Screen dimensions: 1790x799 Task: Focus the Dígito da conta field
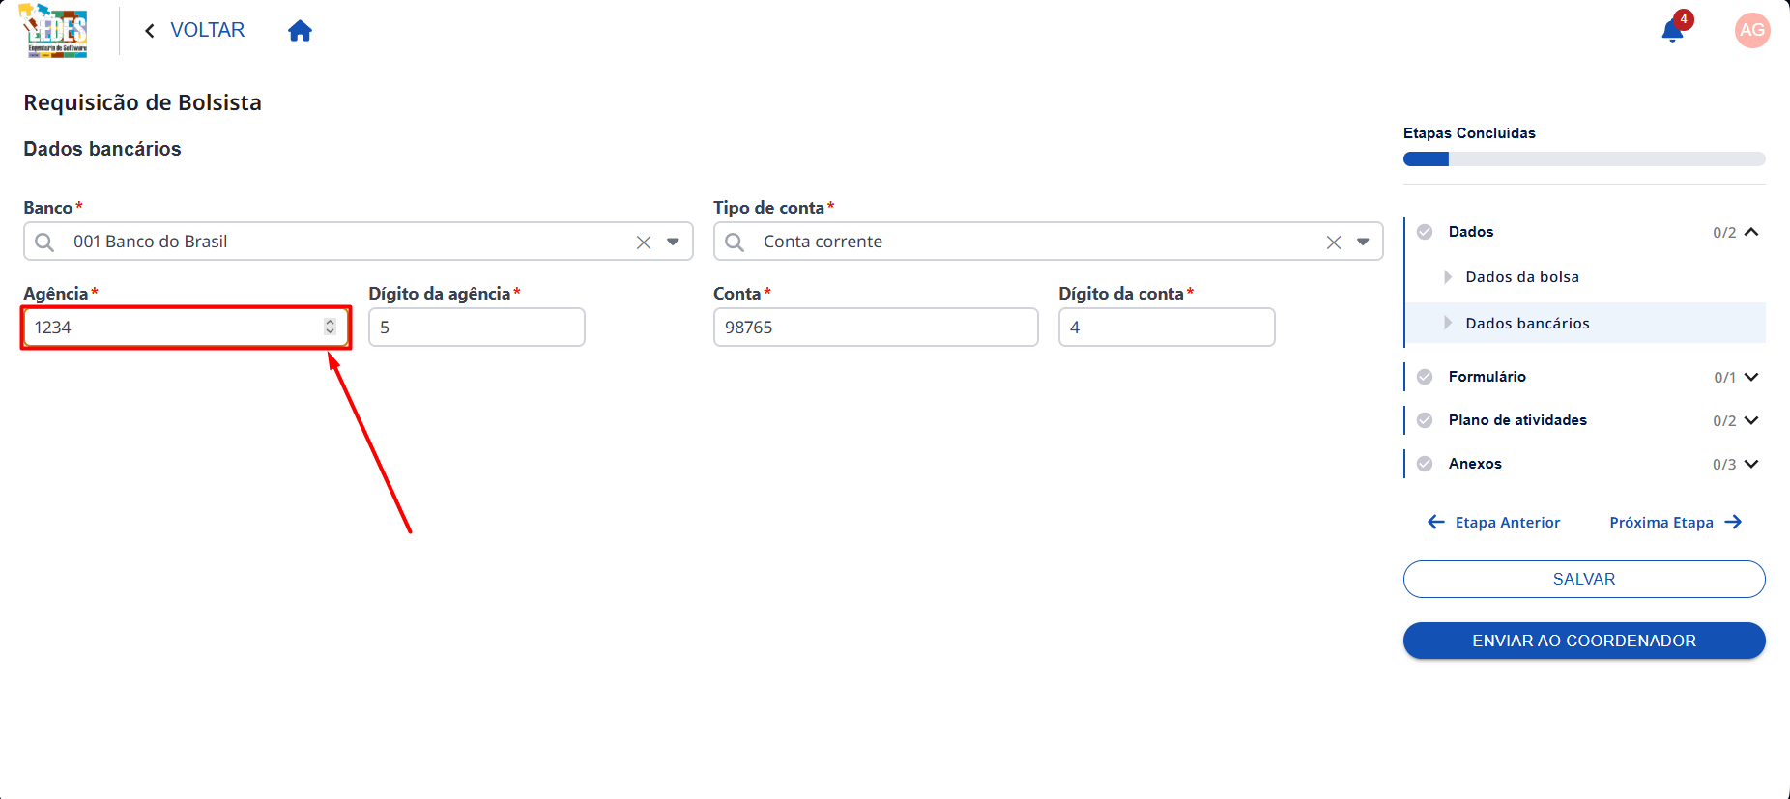(x=1167, y=328)
